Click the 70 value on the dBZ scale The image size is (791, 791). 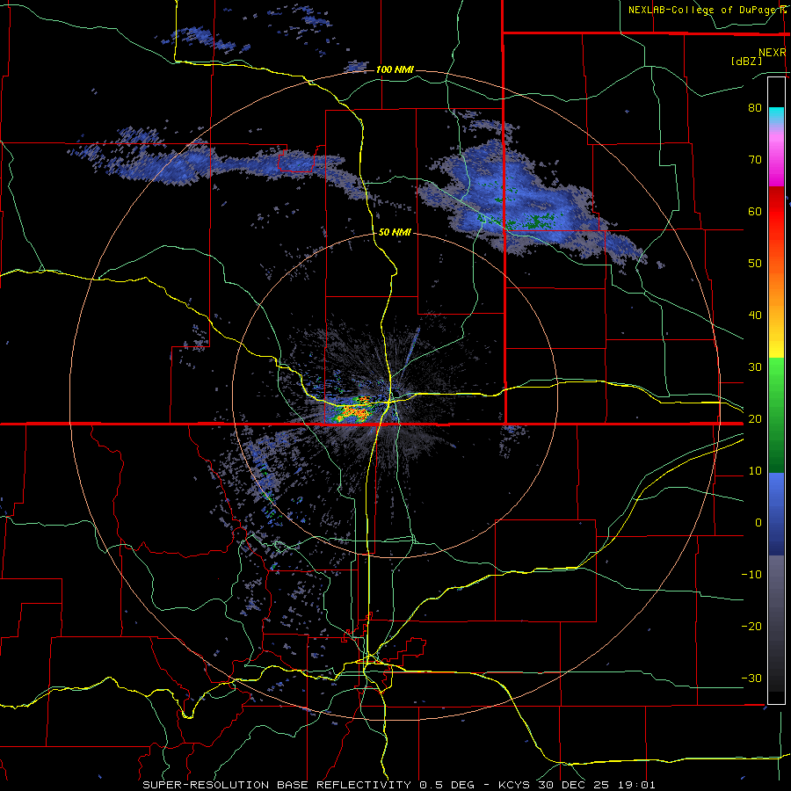[755, 160]
